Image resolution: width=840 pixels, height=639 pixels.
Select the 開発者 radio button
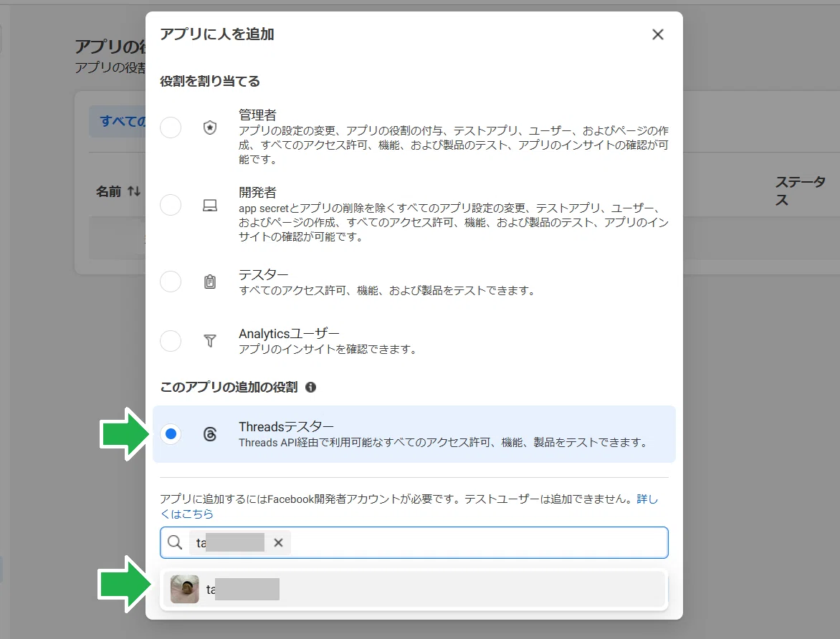pos(171,205)
